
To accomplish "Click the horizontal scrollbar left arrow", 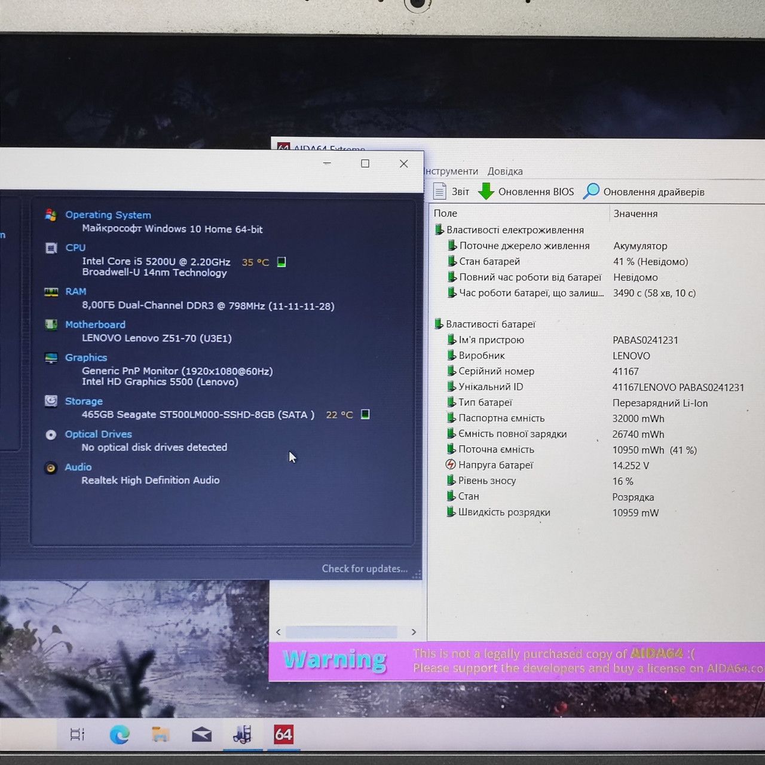I will (x=278, y=632).
